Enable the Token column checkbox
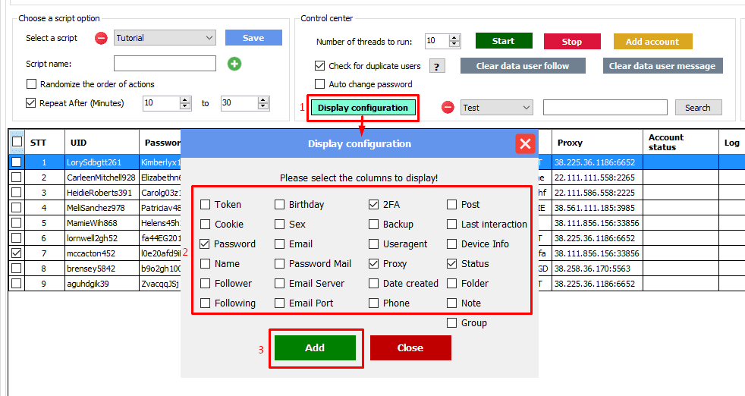745x396 pixels. (x=206, y=205)
